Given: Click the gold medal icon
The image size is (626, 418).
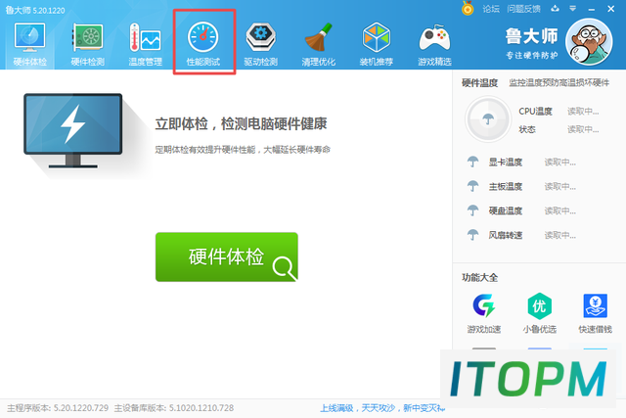Looking at the screenshot, I should tap(468, 9).
